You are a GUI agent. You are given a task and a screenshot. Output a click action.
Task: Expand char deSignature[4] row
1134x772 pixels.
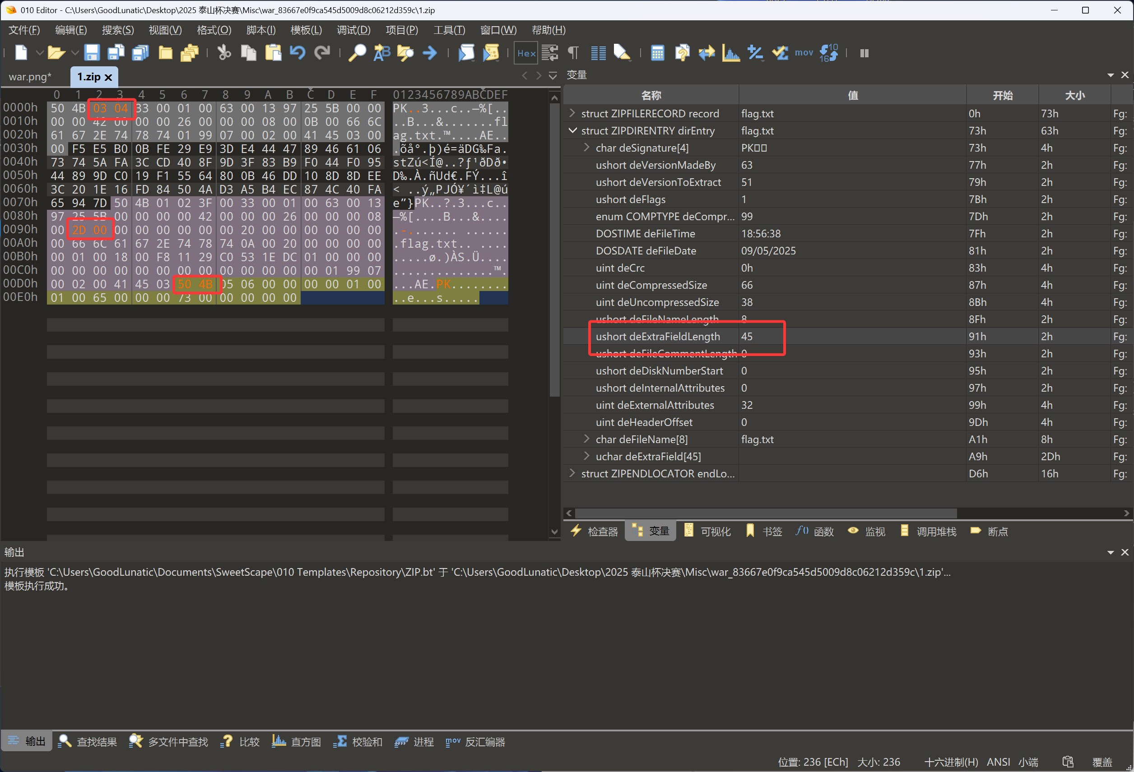pos(586,147)
